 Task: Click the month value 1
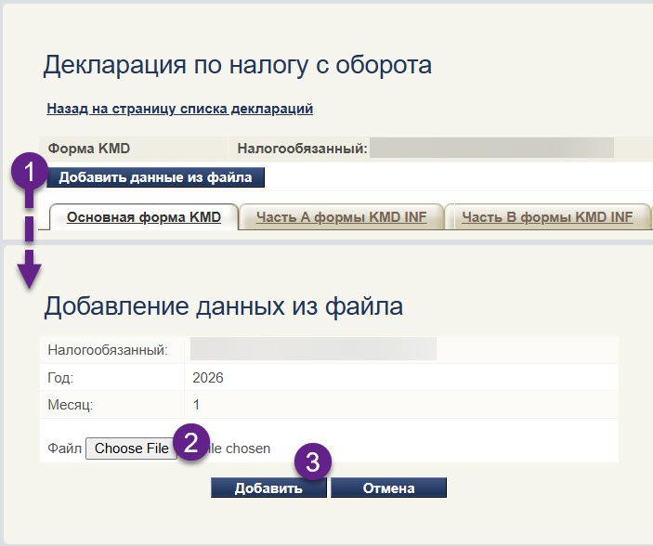point(196,405)
